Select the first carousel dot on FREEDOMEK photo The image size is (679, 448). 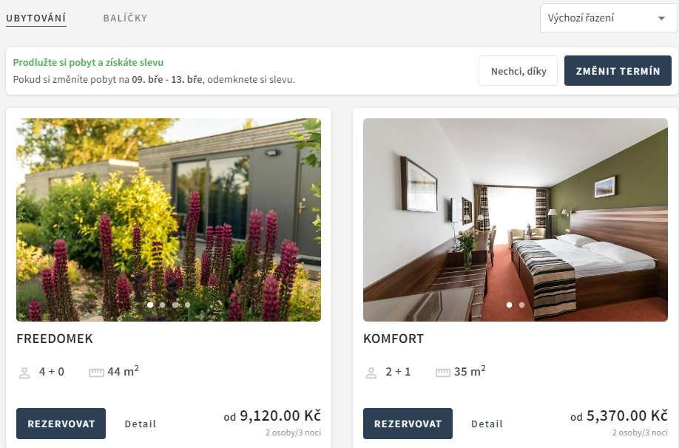[150, 305]
